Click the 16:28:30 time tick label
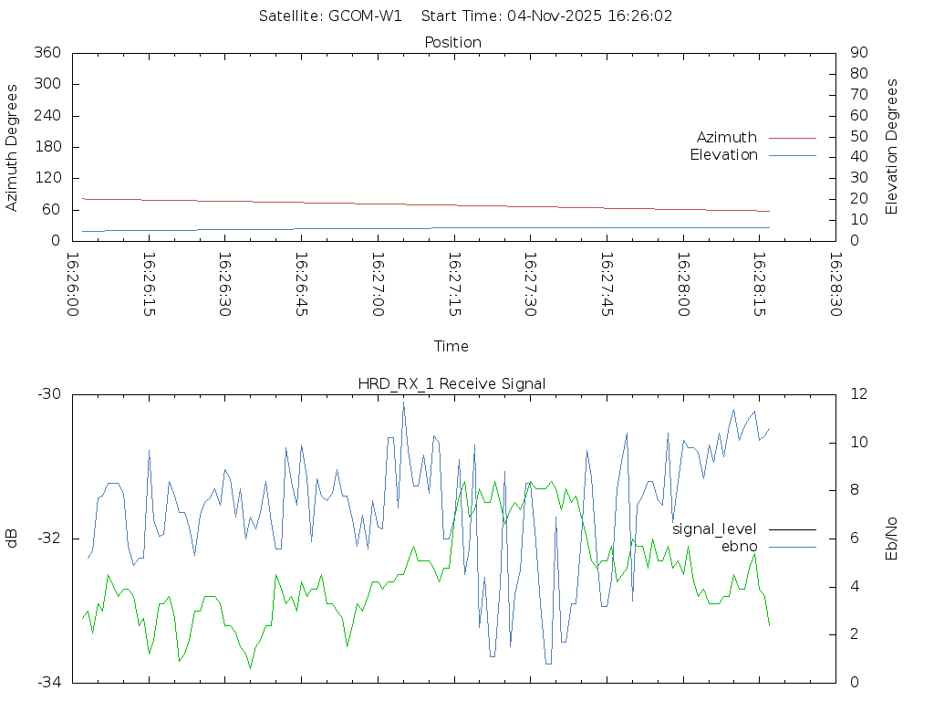The width and height of the screenshot is (934, 701). 835,285
